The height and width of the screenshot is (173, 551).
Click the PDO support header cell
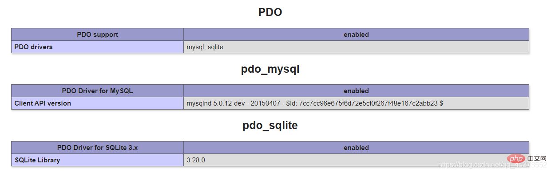coord(97,34)
